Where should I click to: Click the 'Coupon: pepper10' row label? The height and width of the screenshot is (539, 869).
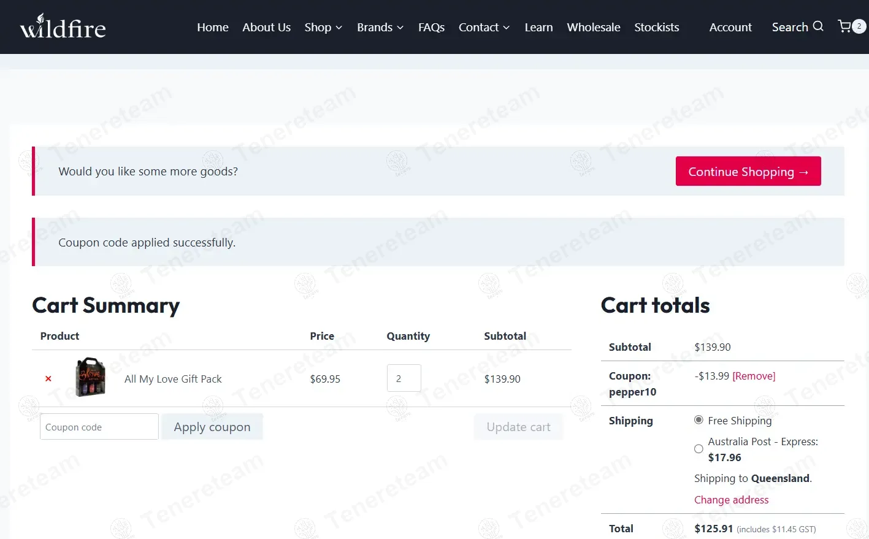(633, 384)
